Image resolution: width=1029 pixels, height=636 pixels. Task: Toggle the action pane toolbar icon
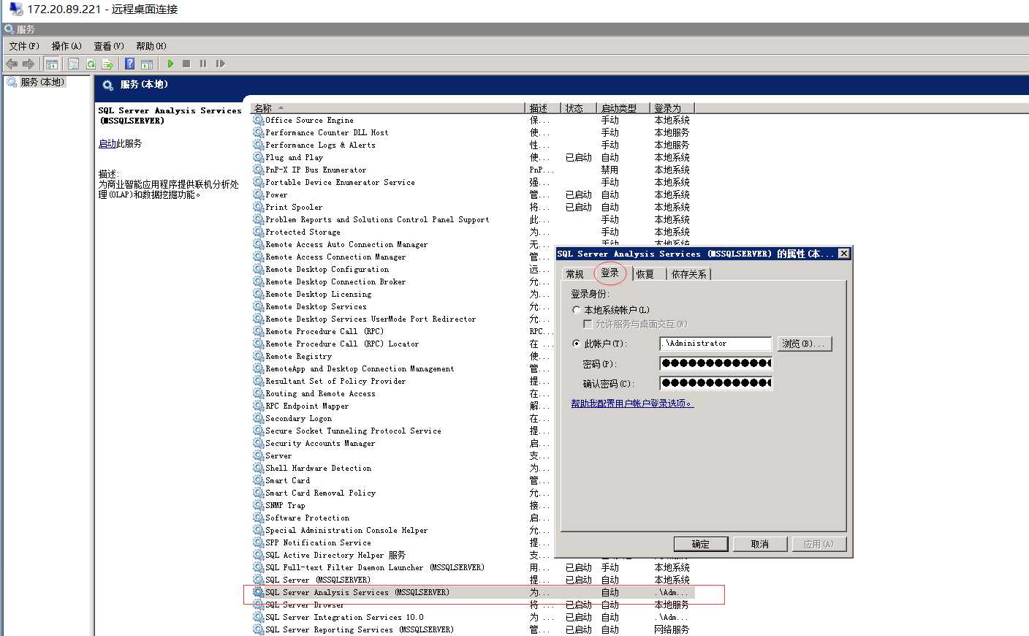(147, 64)
